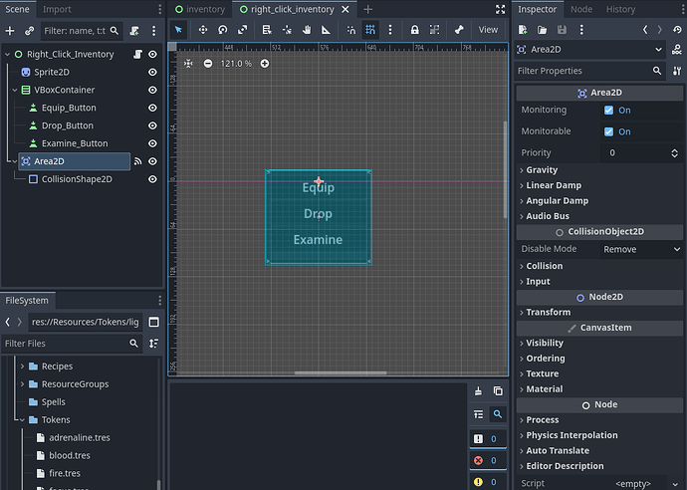Choose the pivot point tool
The image size is (687, 490).
pyautogui.click(x=287, y=30)
